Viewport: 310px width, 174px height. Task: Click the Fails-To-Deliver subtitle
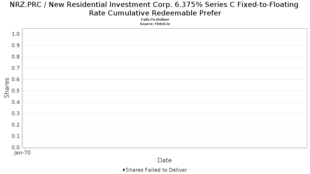point(155,20)
